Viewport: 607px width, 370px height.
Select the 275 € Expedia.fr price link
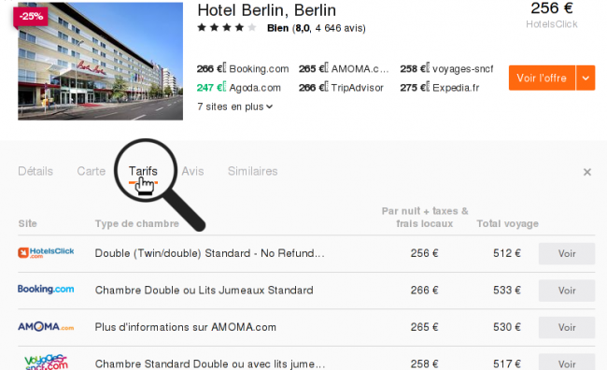tap(440, 88)
